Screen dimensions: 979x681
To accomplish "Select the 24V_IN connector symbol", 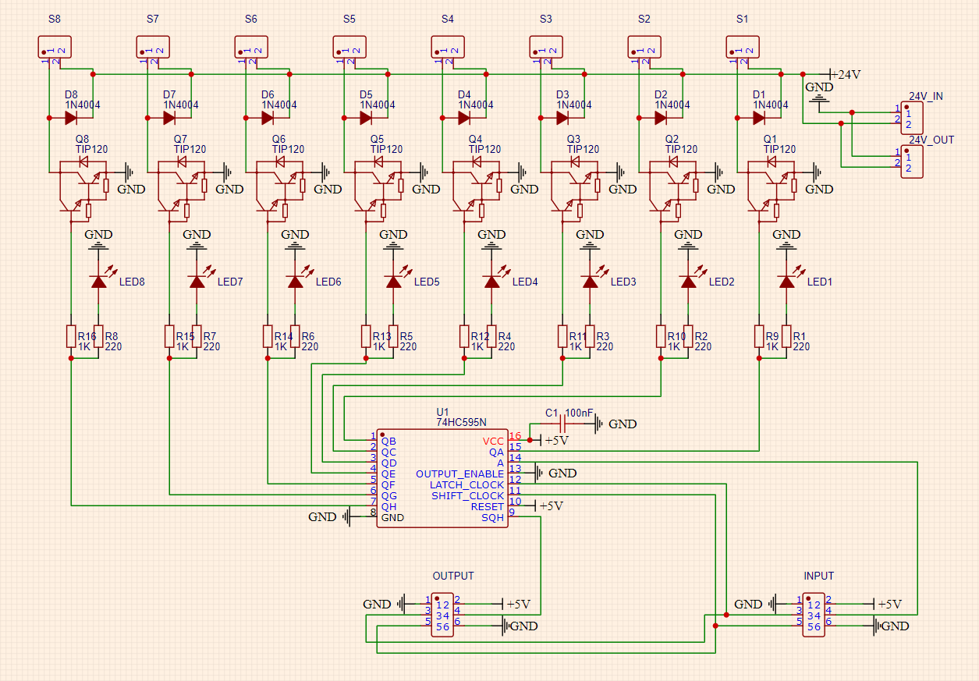I will tap(912, 118).
